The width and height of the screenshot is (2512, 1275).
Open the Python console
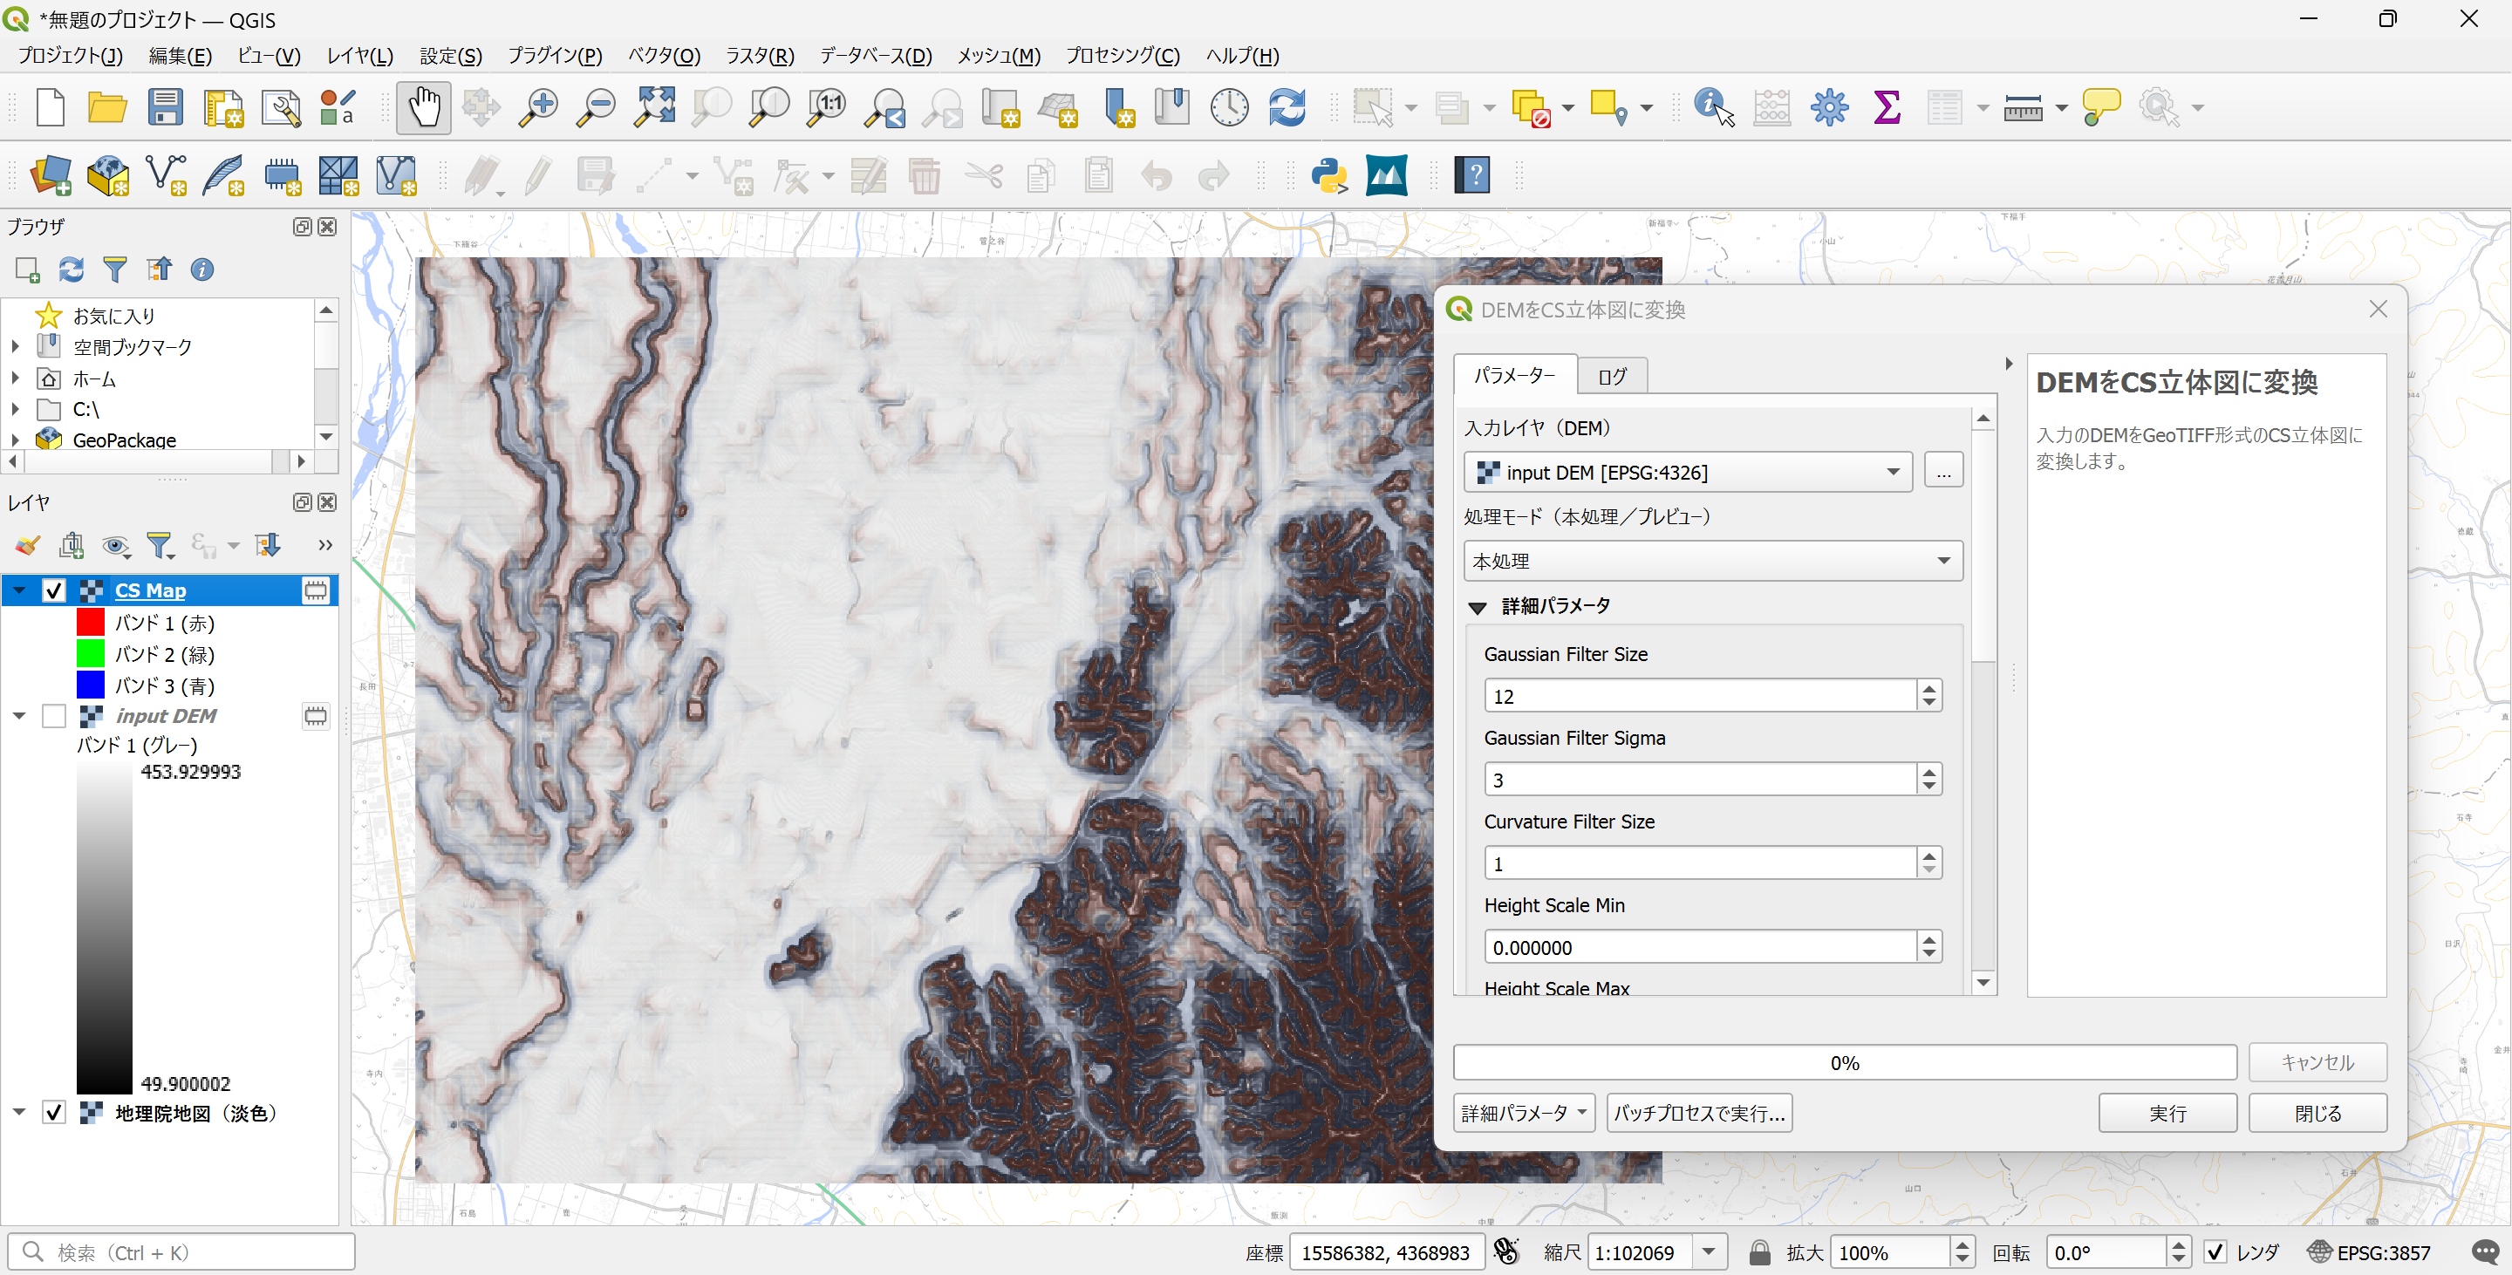tap(1330, 175)
